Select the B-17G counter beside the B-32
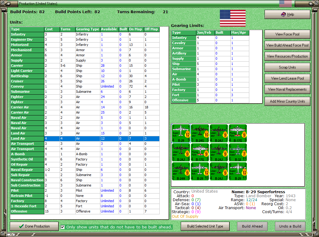319x237 pixels. click(x=200, y=152)
